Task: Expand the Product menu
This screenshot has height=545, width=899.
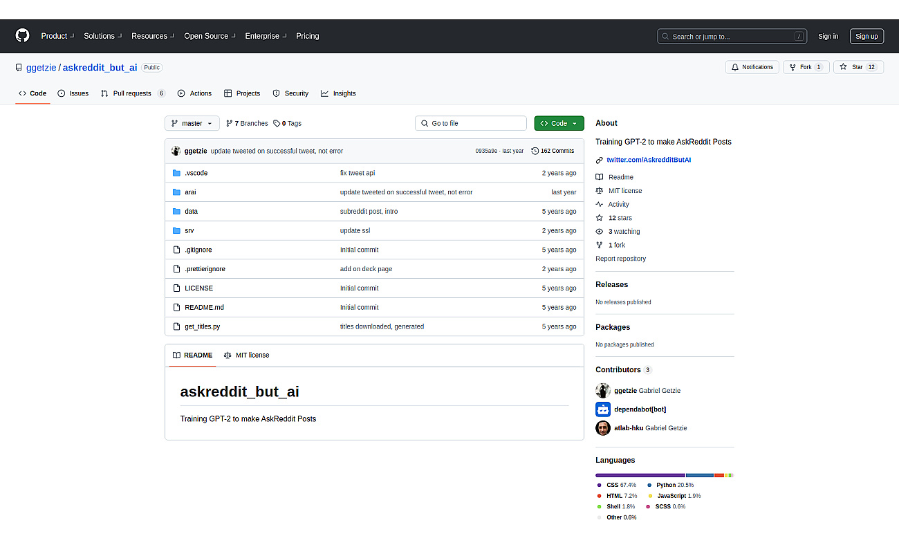Action: [x=57, y=36]
